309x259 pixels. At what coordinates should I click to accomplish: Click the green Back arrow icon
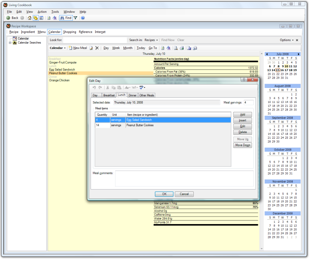tap(8, 18)
